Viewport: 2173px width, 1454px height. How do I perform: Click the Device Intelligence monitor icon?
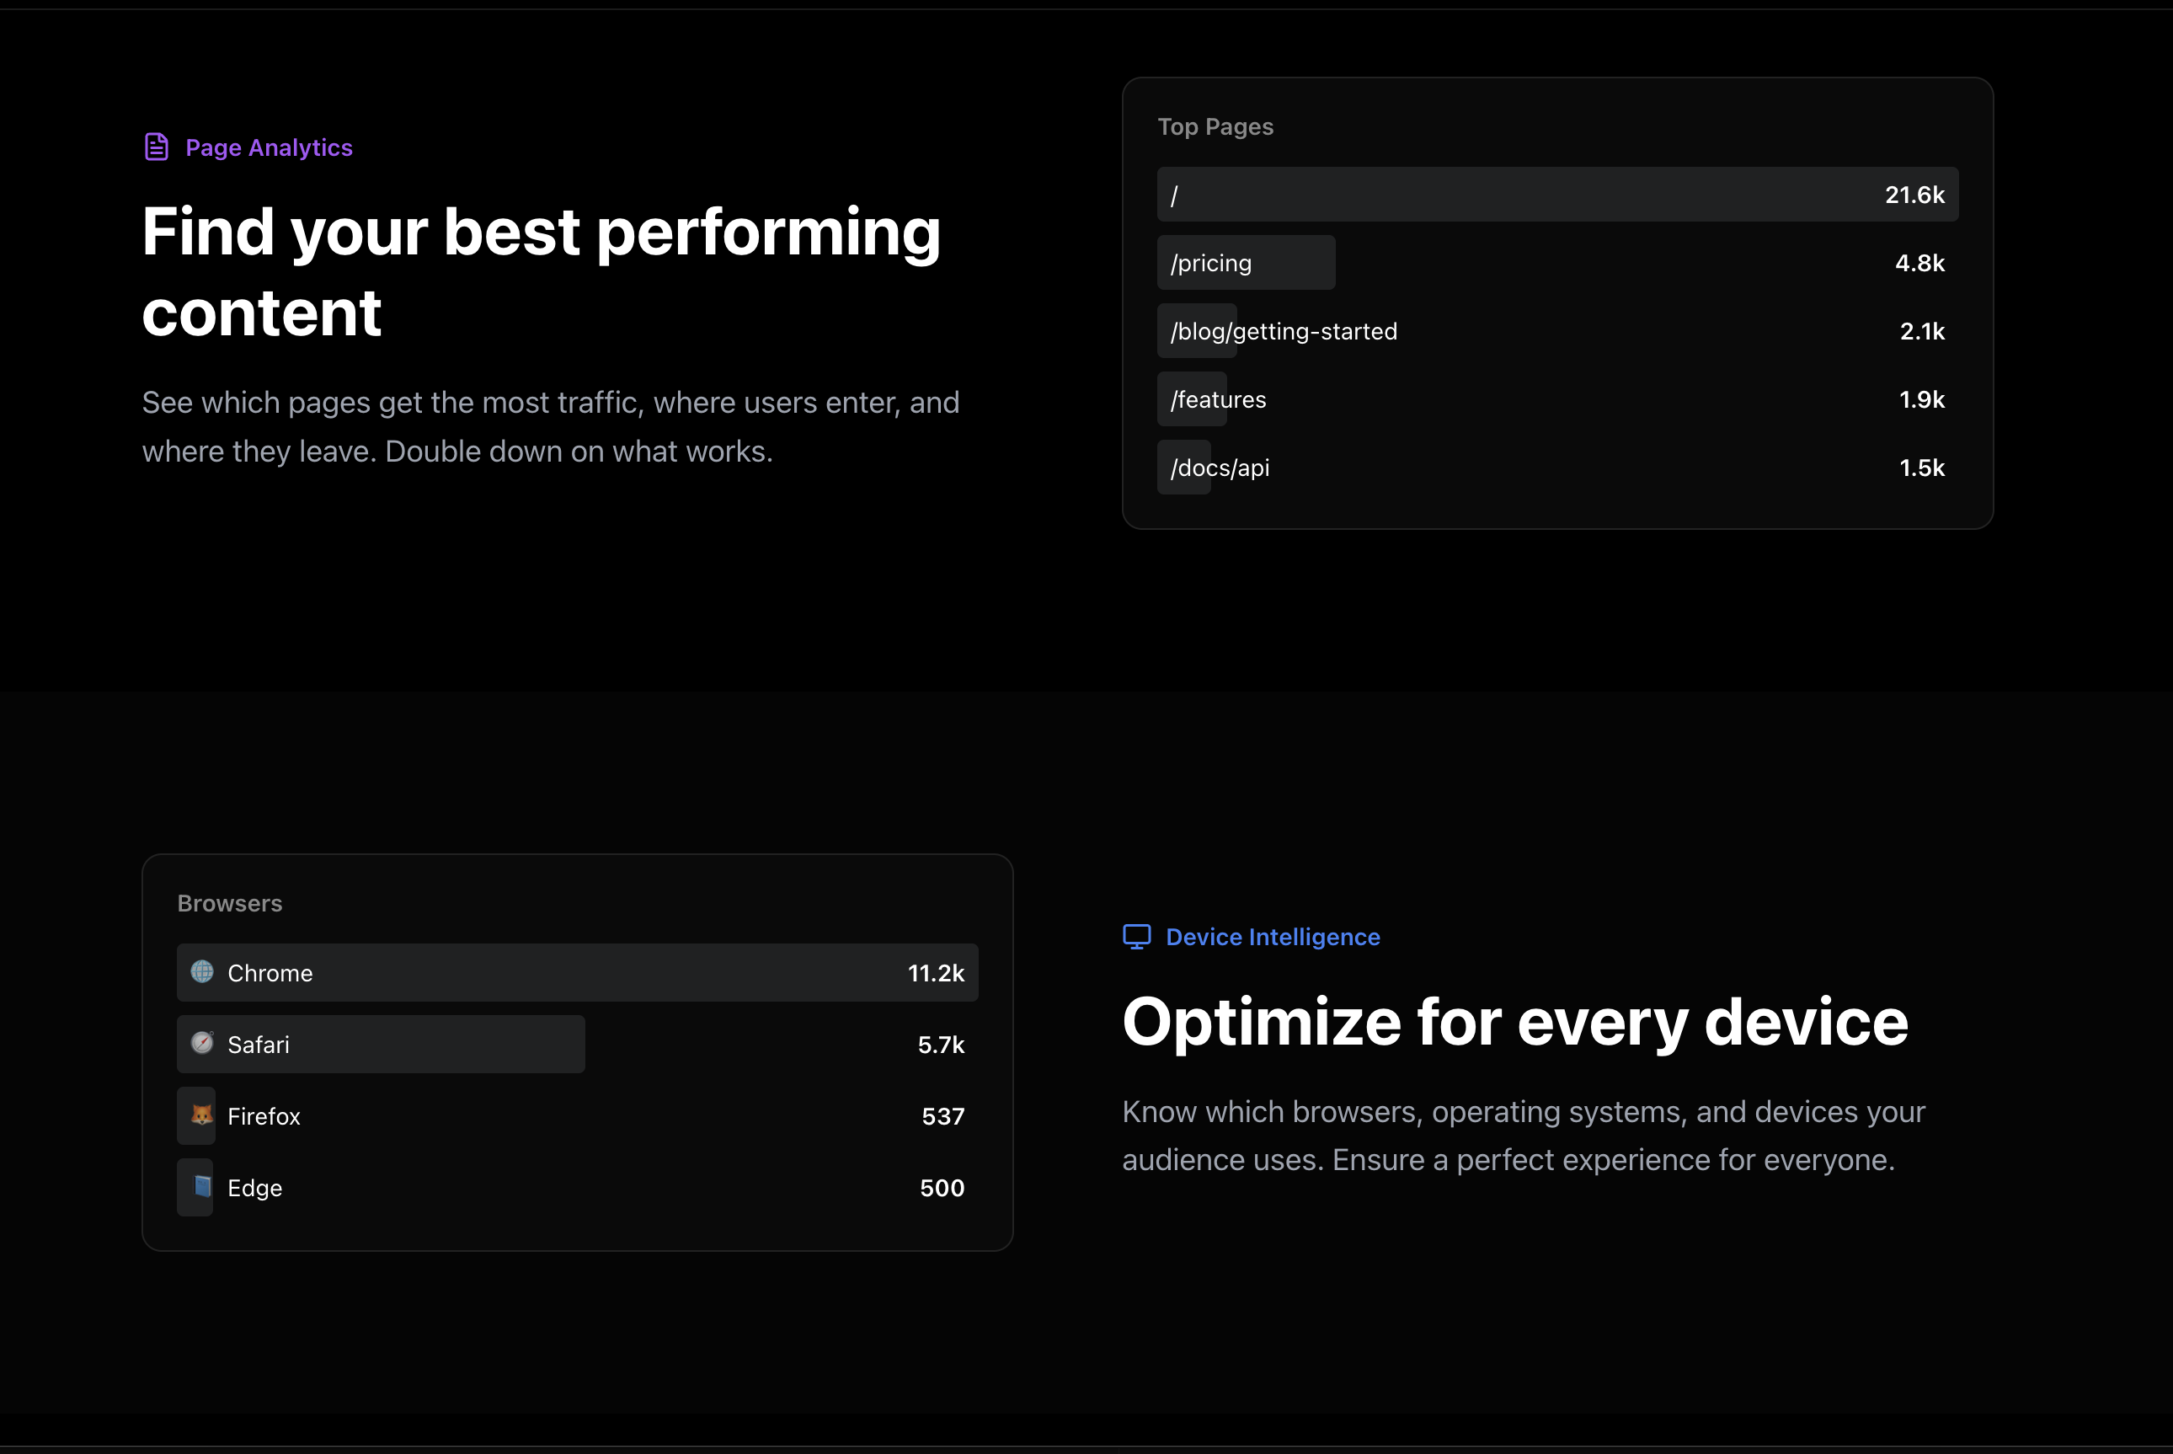[x=1136, y=937]
